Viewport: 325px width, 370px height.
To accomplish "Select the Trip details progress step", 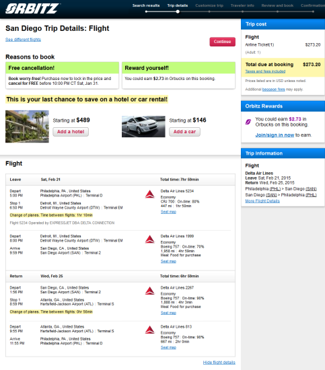I will 178,5.
